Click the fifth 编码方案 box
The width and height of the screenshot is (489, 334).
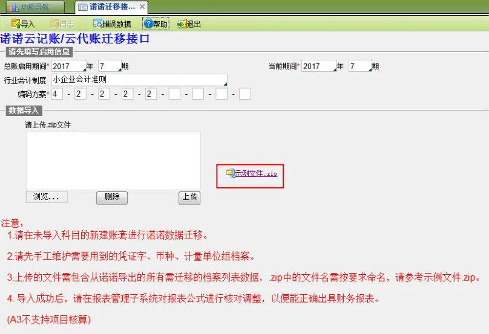pos(151,94)
